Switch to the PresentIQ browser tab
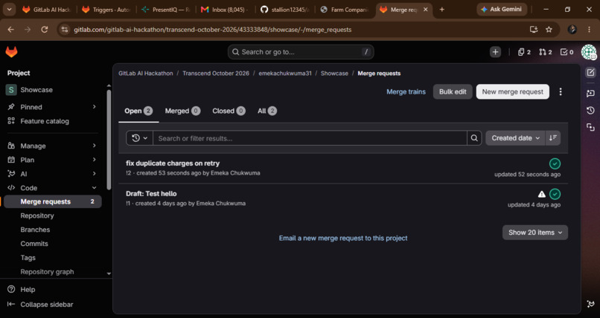The height and width of the screenshot is (318, 600). coord(165,10)
